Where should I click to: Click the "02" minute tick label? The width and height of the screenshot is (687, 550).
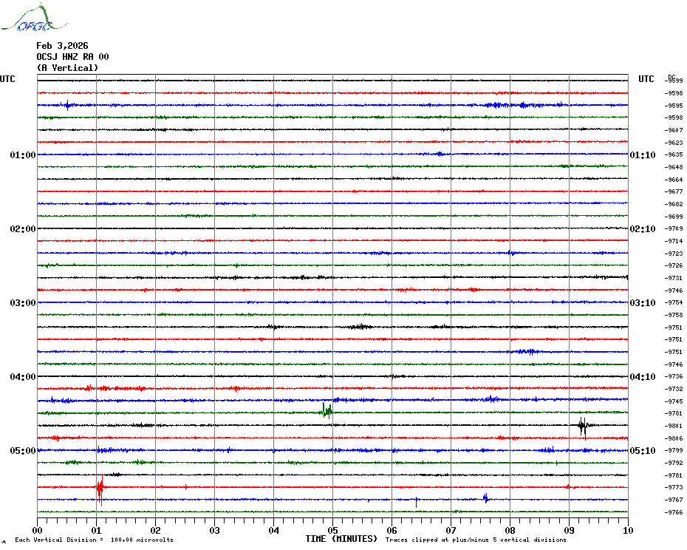tap(156, 530)
